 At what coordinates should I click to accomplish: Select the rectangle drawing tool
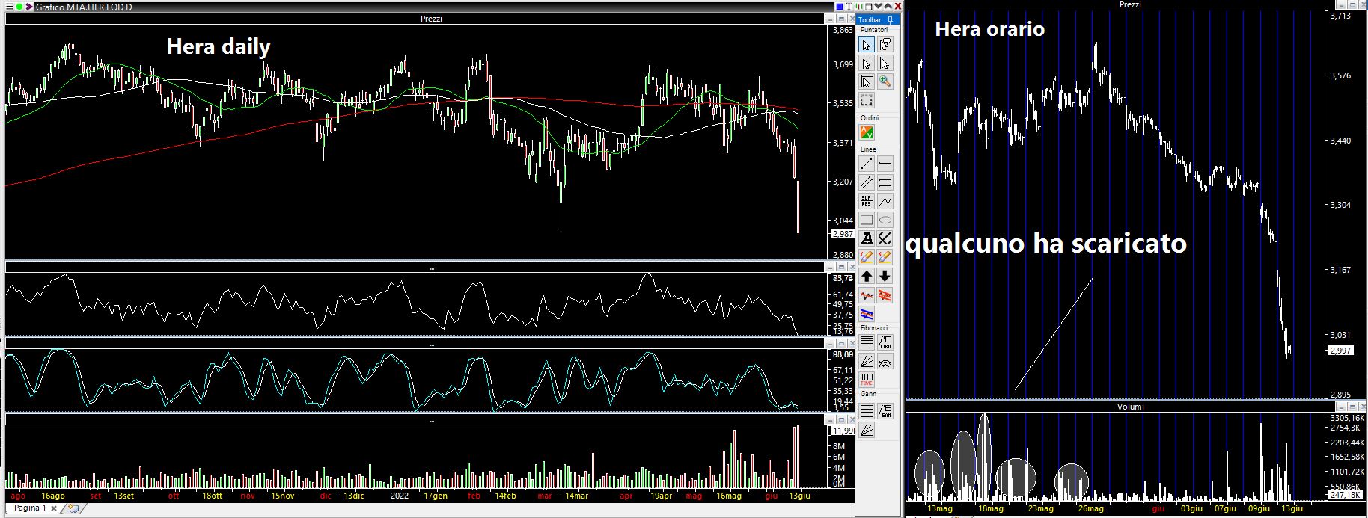pyautogui.click(x=866, y=220)
